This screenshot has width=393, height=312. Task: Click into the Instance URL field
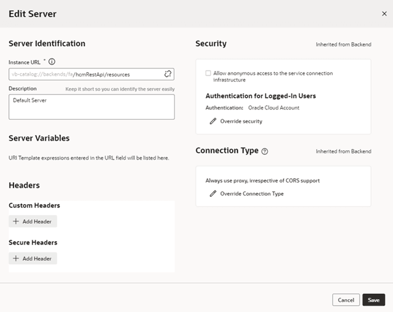click(x=84, y=74)
